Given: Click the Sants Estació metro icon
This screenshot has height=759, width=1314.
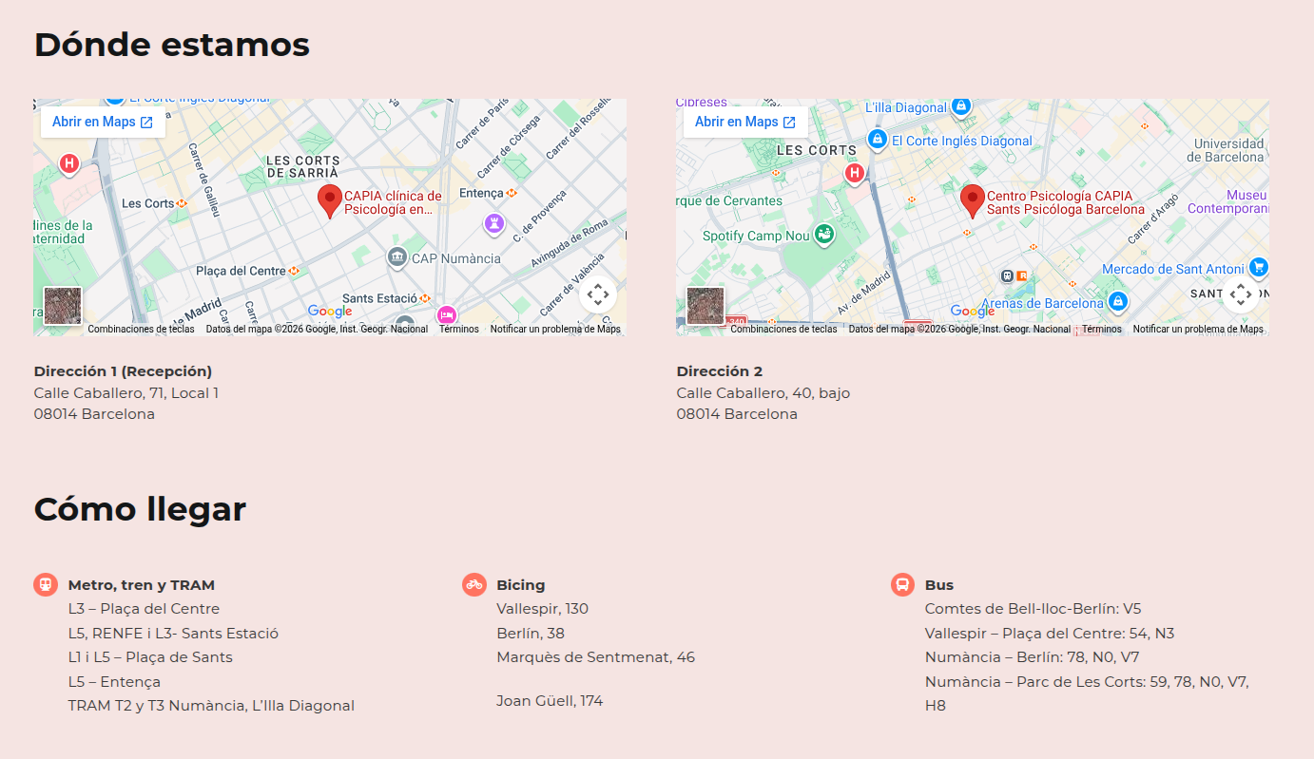Looking at the screenshot, I should (426, 298).
